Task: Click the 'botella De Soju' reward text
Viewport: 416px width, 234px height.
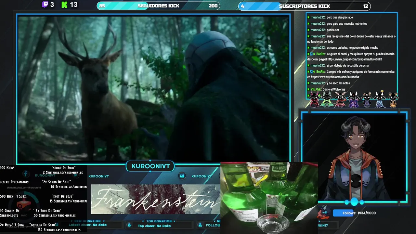Action: [42, 225]
